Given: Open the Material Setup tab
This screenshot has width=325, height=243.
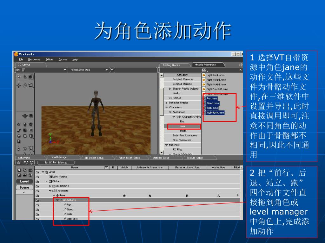Looking at the screenshot, I should coord(166,158).
